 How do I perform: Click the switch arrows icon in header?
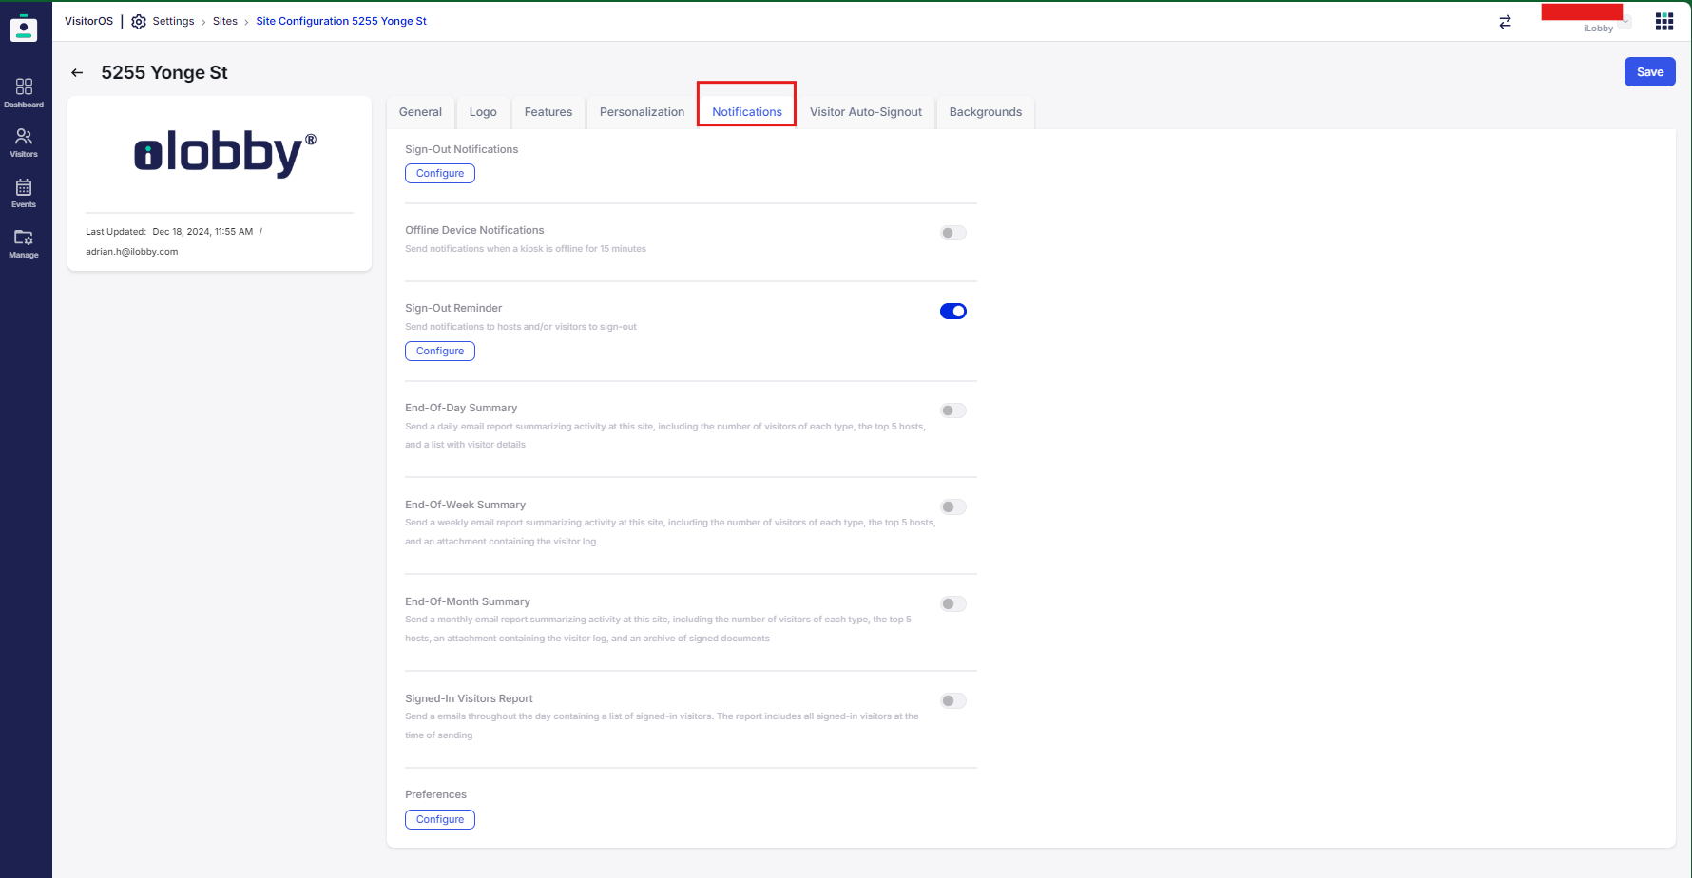click(x=1505, y=22)
